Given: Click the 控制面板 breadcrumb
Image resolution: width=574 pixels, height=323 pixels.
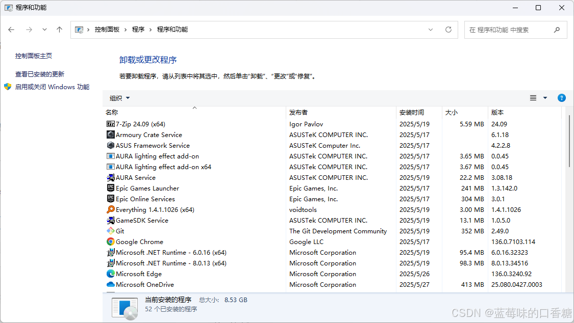Looking at the screenshot, I should click(107, 30).
